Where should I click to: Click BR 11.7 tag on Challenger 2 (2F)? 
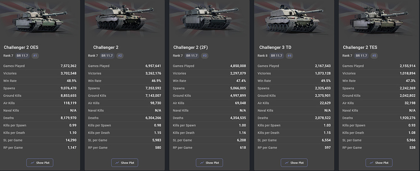coord(192,55)
